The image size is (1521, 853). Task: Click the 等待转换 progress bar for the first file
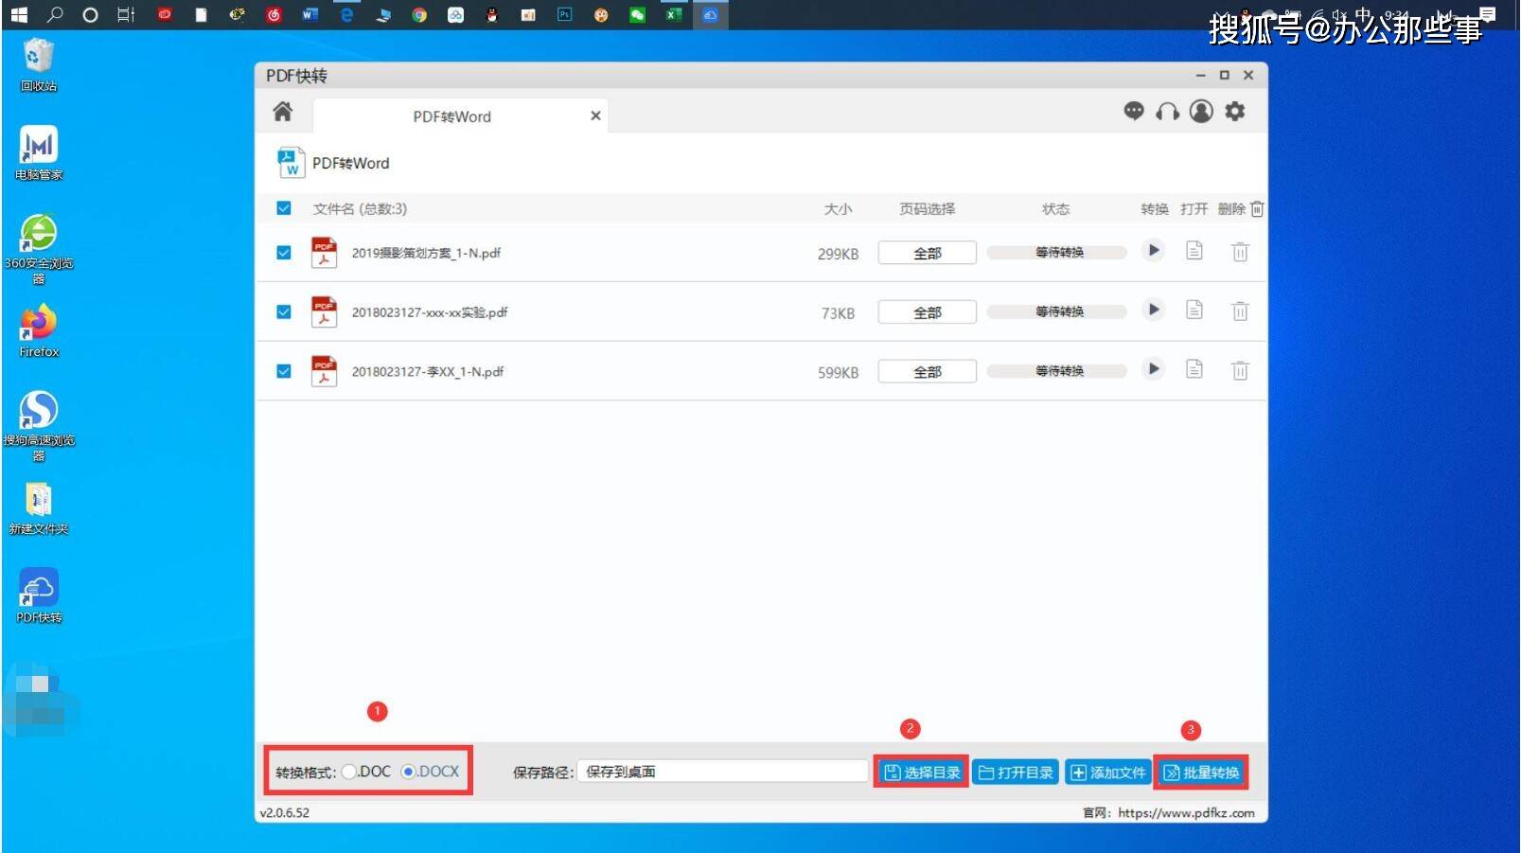(x=1054, y=252)
